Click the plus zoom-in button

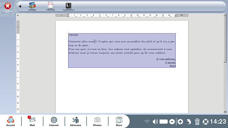[x=180, y=122]
